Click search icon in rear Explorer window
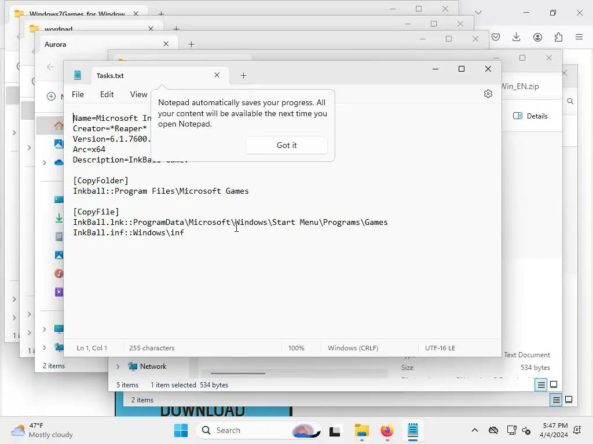Image resolution: width=593 pixels, height=444 pixels. coord(570,101)
